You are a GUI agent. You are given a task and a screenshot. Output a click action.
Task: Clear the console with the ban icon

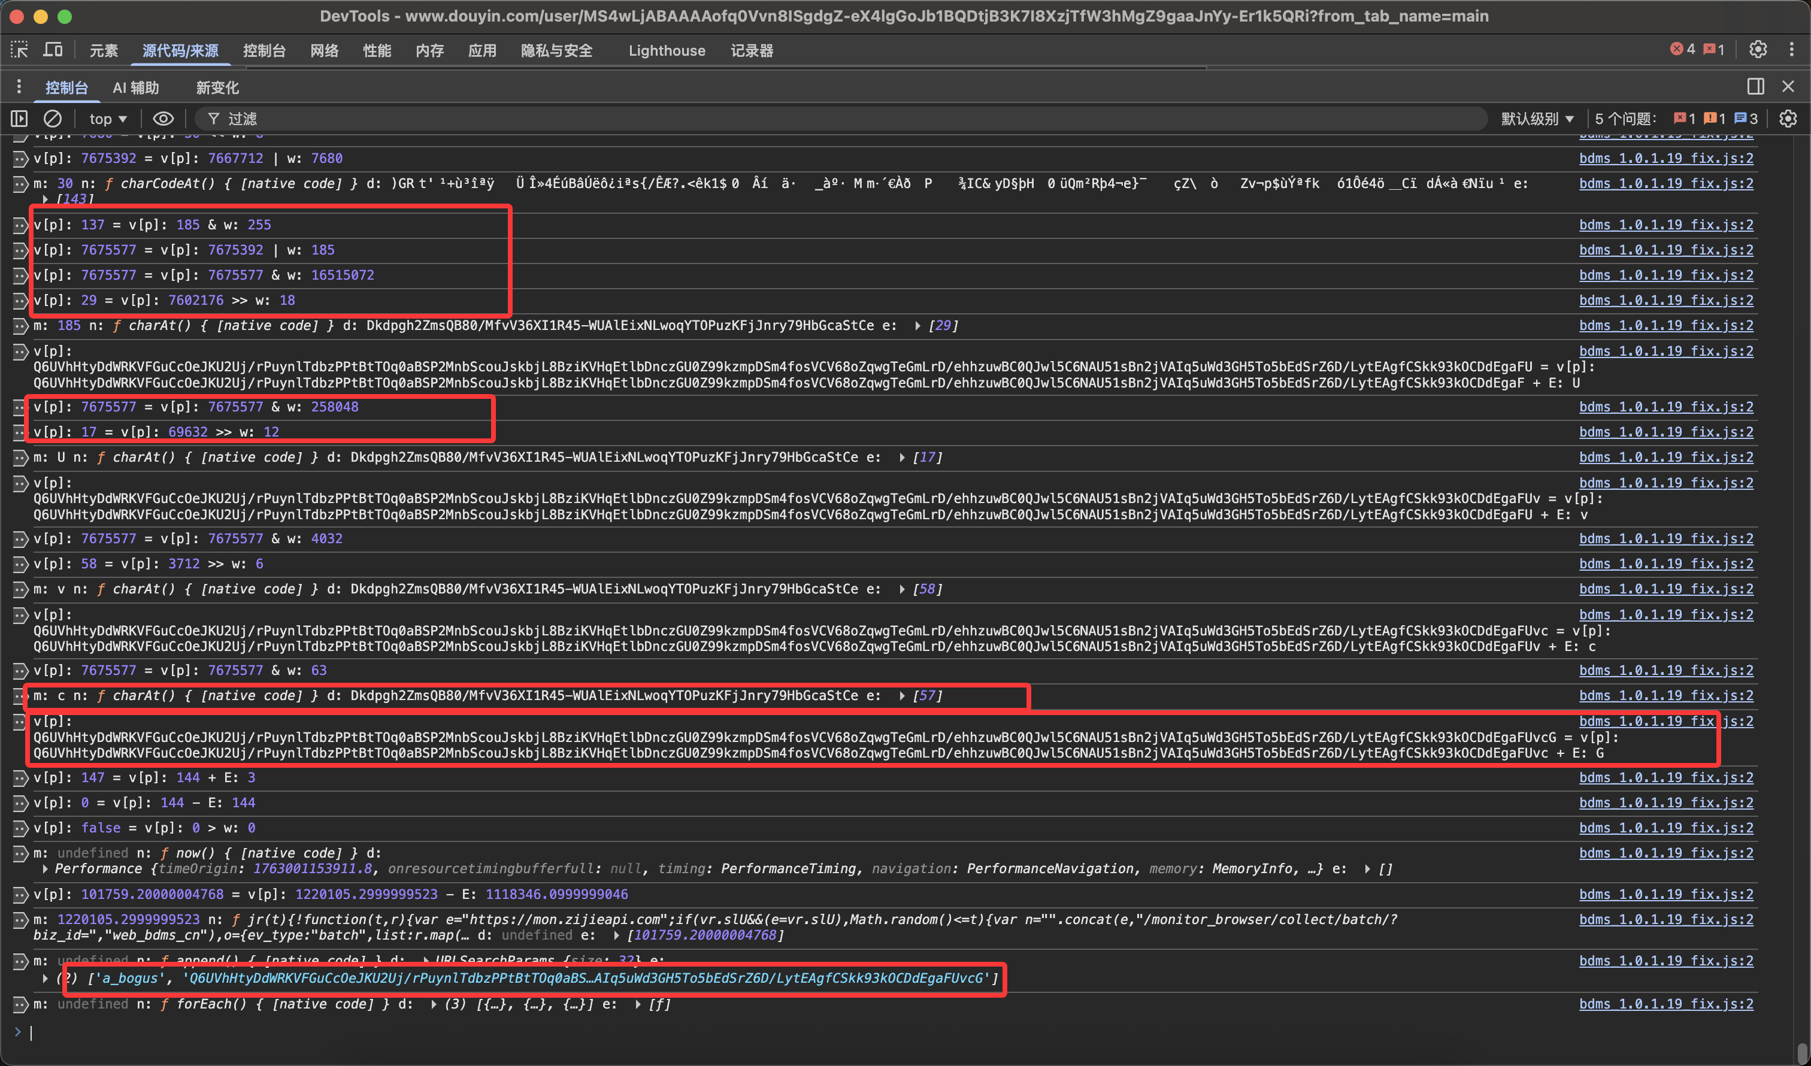click(x=53, y=119)
